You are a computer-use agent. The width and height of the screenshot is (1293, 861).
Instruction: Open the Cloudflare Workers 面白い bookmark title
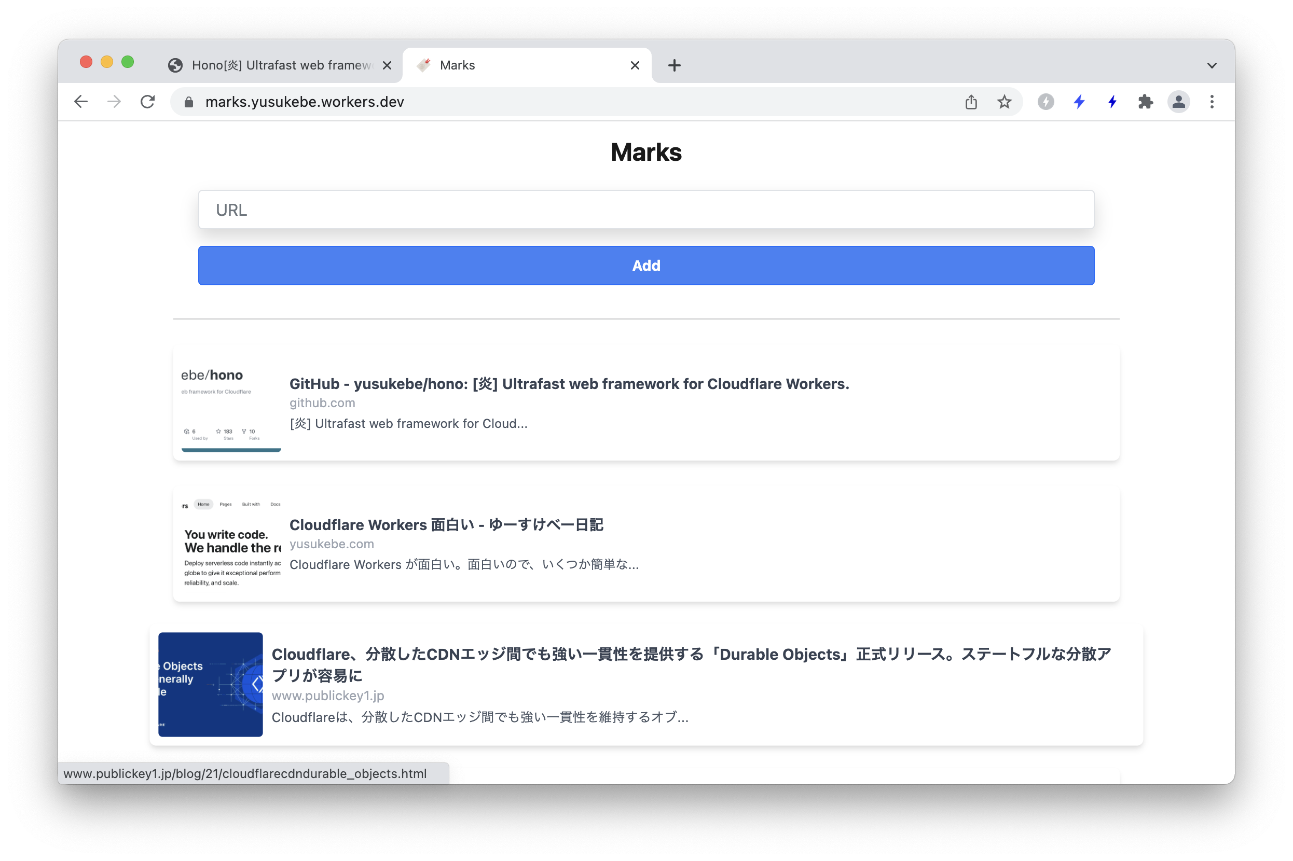pos(446,525)
